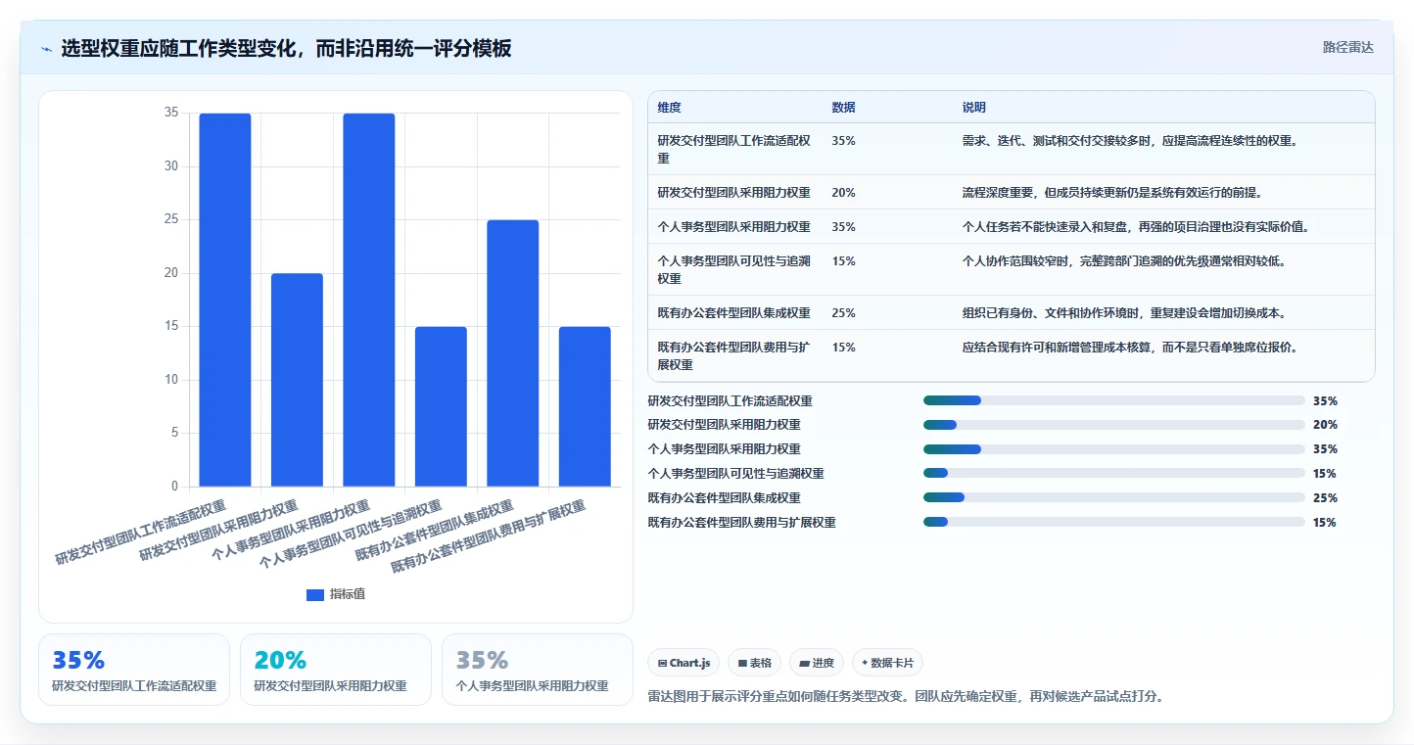The width and height of the screenshot is (1414, 745).
Task: Click the 20% label beside the progress bars
Action: tap(1325, 425)
